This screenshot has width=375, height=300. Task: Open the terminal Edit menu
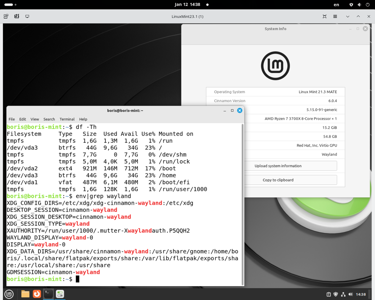(22, 119)
